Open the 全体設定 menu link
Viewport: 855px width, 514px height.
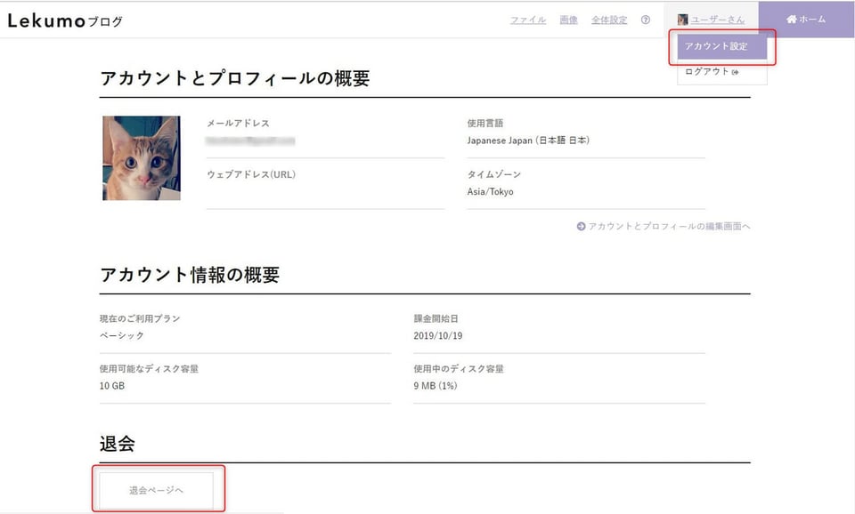tap(609, 20)
